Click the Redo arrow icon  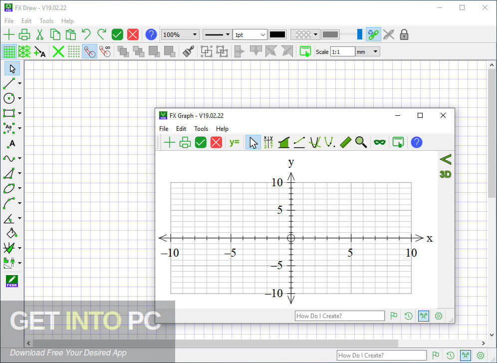(x=101, y=34)
